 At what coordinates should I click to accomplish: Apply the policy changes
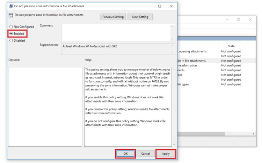point(166,154)
